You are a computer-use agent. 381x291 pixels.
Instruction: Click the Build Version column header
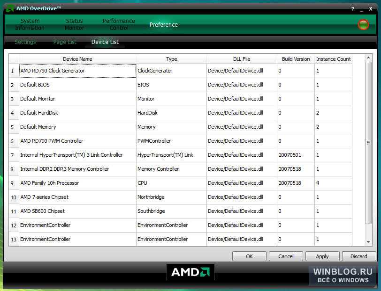296,59
